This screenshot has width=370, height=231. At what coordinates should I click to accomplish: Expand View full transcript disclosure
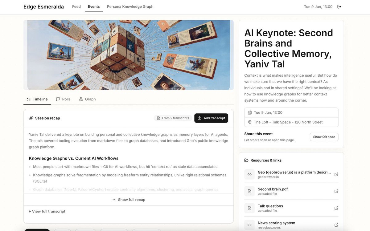click(47, 211)
